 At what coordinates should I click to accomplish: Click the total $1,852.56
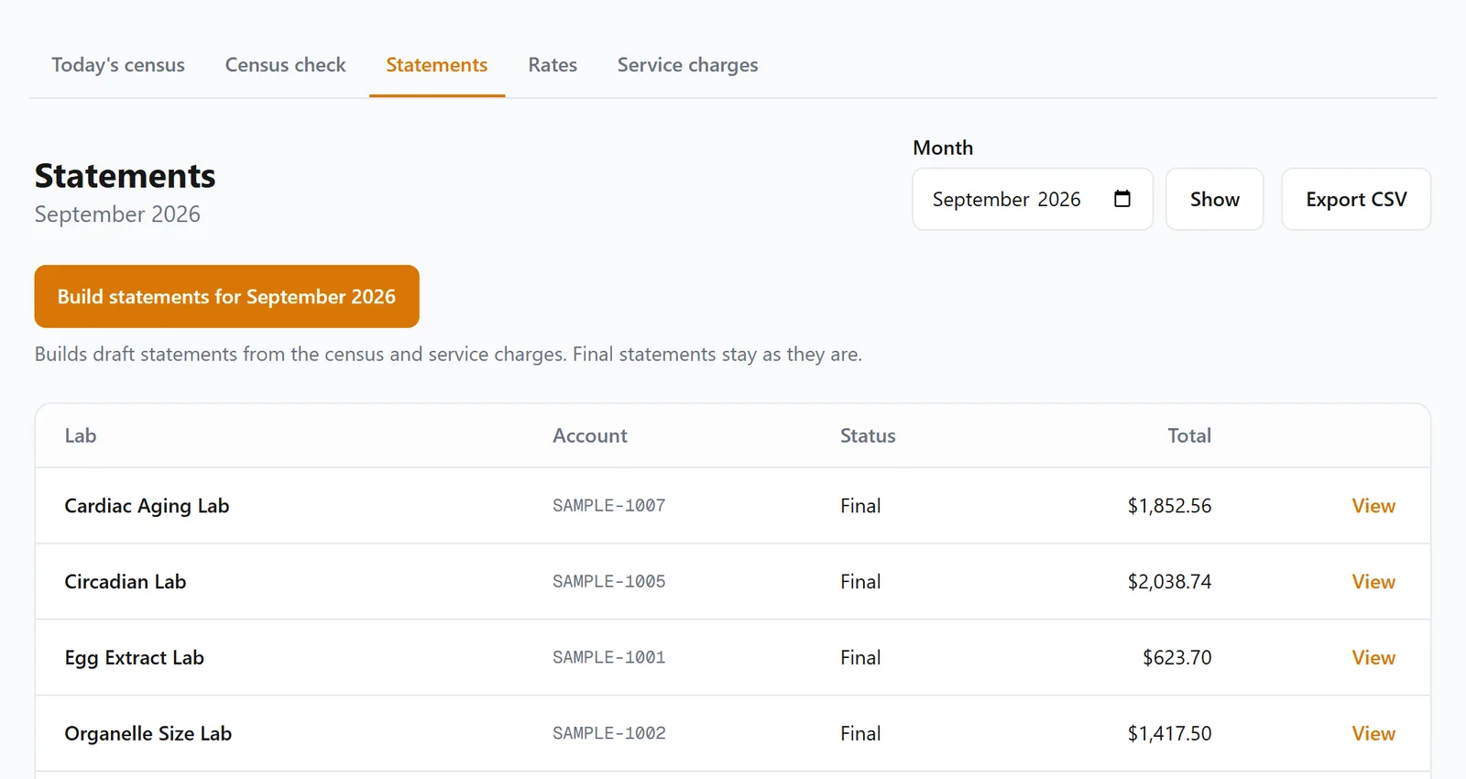pos(1169,506)
